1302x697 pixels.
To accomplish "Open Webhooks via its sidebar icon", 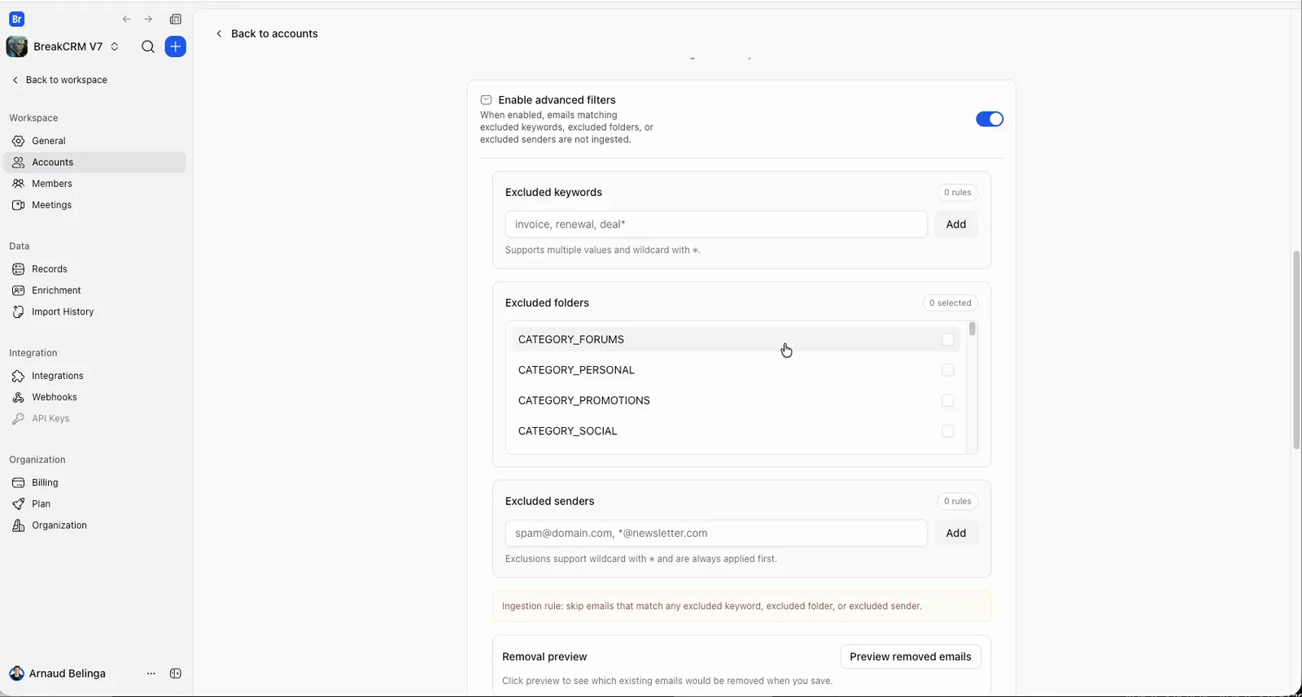I will 18,397.
